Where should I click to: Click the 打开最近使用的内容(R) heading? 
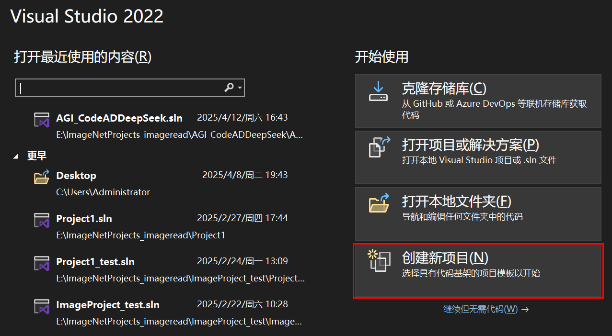(x=82, y=57)
